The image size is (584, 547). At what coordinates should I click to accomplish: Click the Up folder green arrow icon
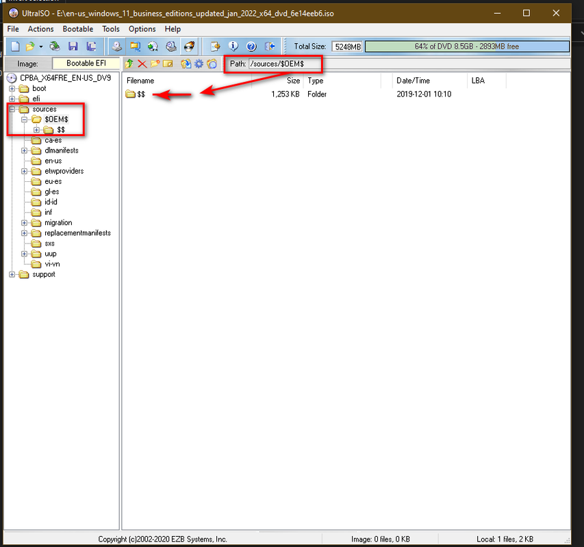click(129, 64)
